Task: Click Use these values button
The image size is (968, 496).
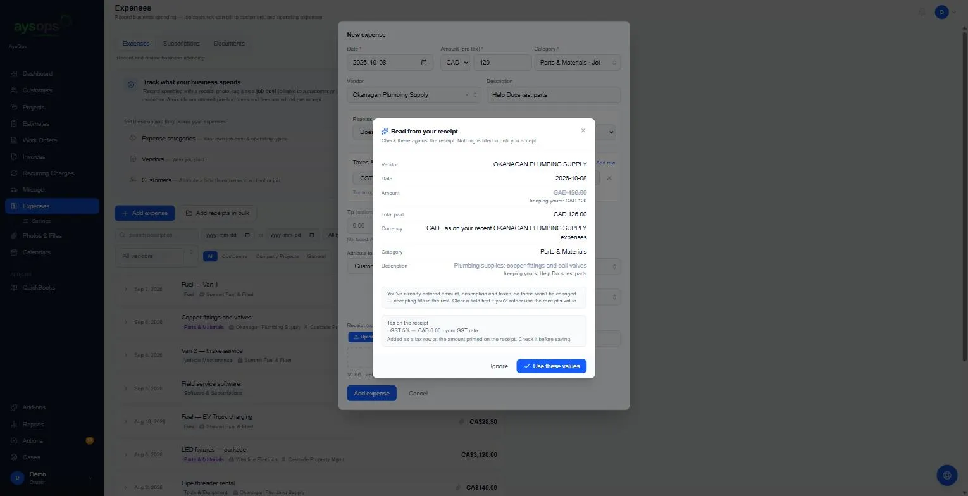Action: (551, 366)
